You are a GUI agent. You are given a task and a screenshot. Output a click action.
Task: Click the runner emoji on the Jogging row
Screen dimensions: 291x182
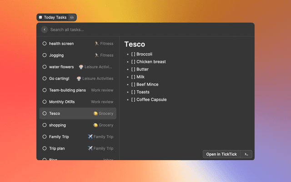[x=96, y=55]
